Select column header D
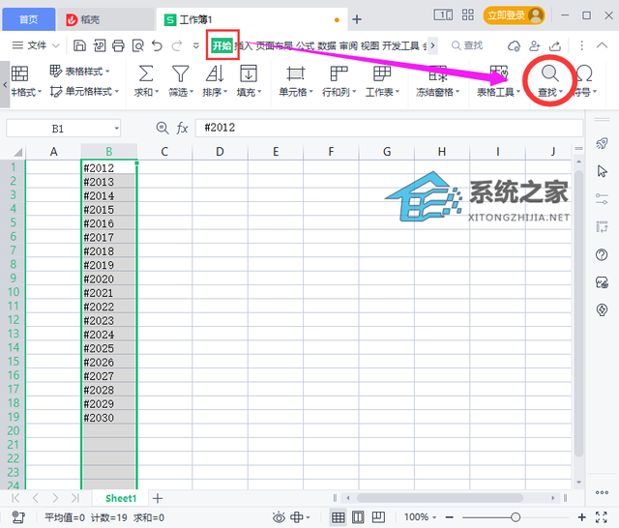Image resolution: width=619 pixels, height=528 pixels. click(220, 152)
